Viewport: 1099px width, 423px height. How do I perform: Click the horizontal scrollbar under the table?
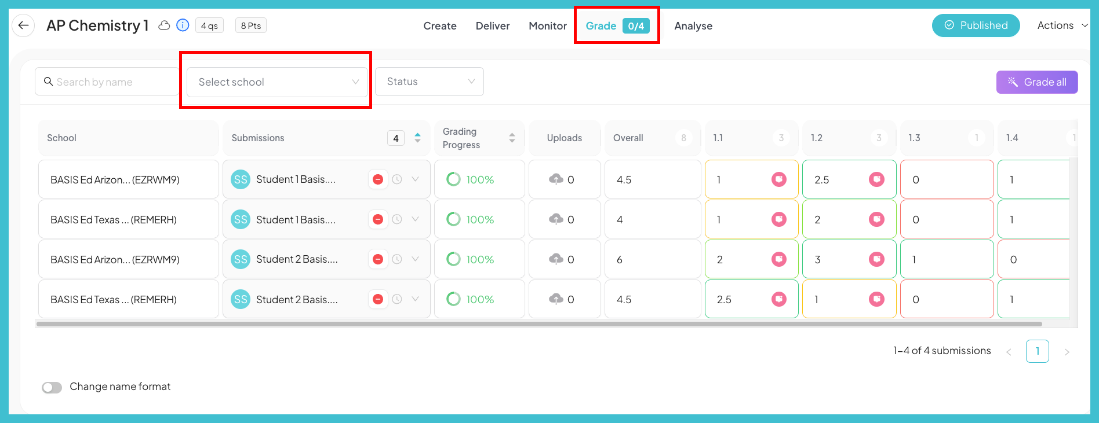539,324
